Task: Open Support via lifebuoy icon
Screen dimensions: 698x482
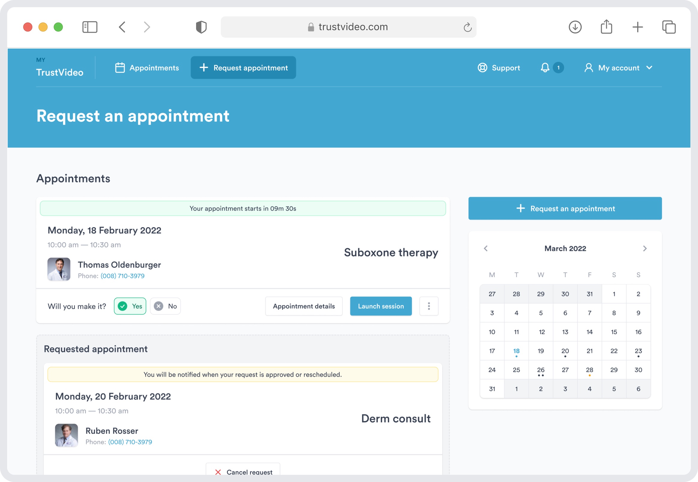Action: coord(482,68)
